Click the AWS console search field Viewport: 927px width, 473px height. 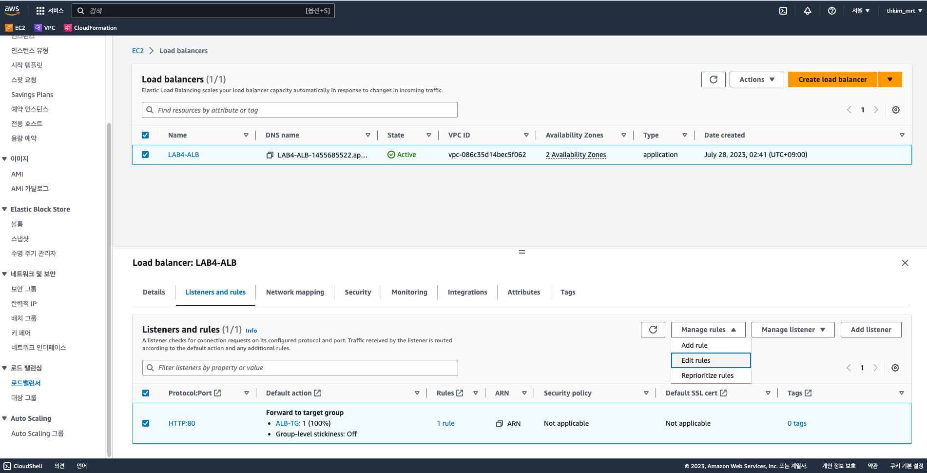pyautogui.click(x=203, y=11)
